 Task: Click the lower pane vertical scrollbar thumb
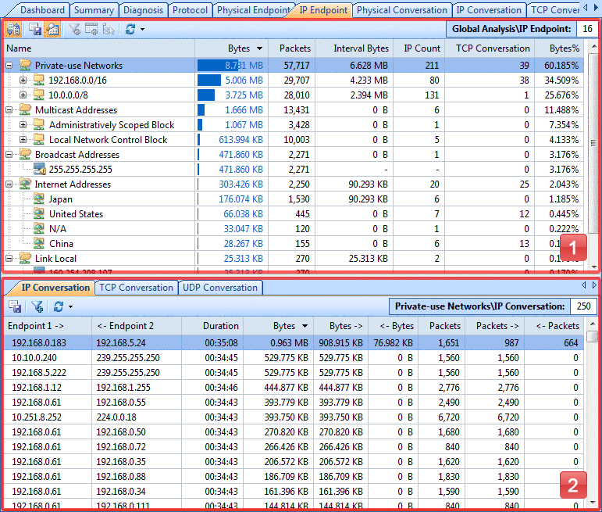pyautogui.click(x=593, y=337)
